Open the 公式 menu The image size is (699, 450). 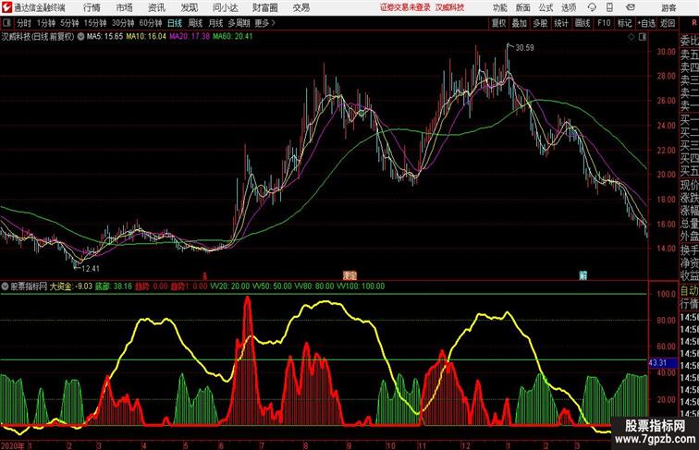546,7
